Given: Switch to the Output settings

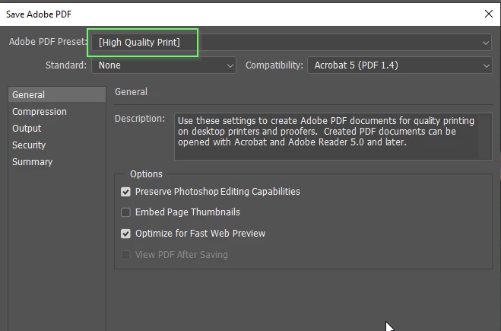Looking at the screenshot, I should 27,129.
